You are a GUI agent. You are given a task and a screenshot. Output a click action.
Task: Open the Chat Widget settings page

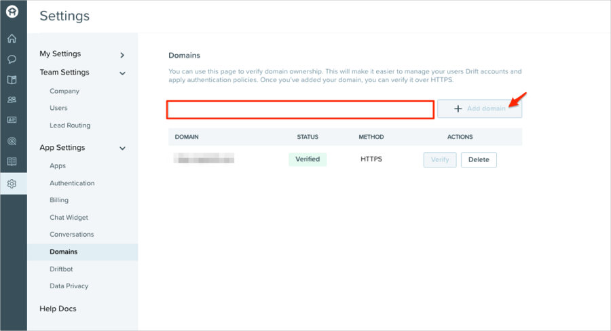coord(69,218)
